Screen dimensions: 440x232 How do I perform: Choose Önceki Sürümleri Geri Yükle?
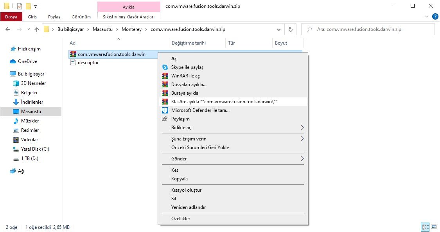233,147
